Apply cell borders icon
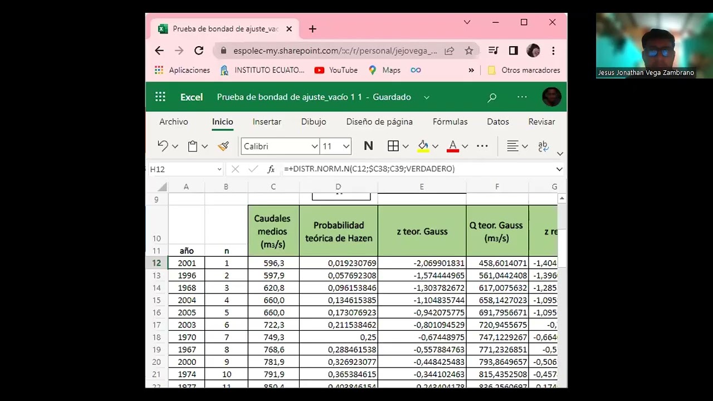This screenshot has height=401, width=713. 393,146
